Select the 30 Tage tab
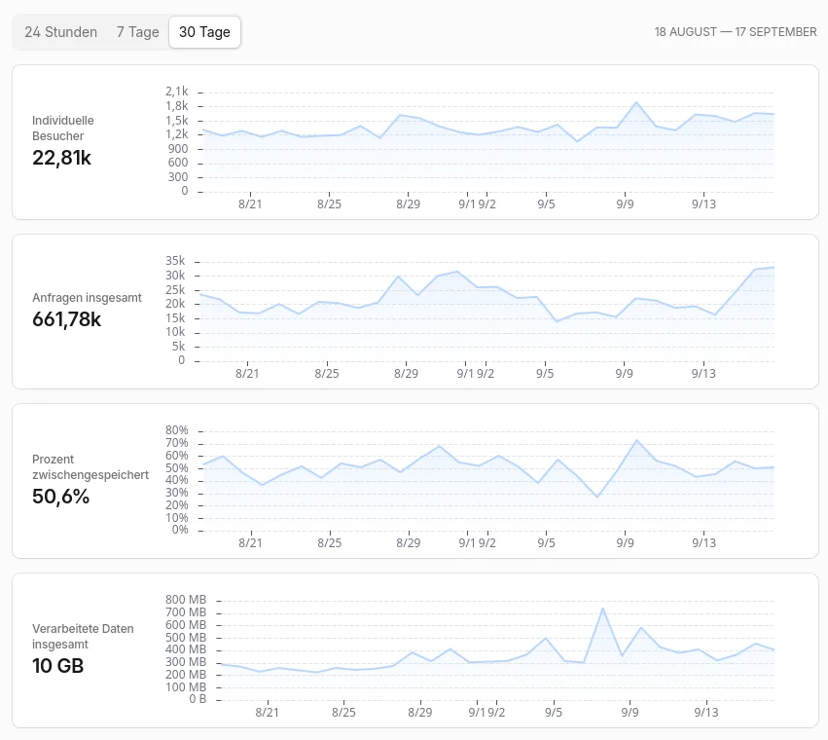Screen dimensions: 828x740 [x=204, y=32]
